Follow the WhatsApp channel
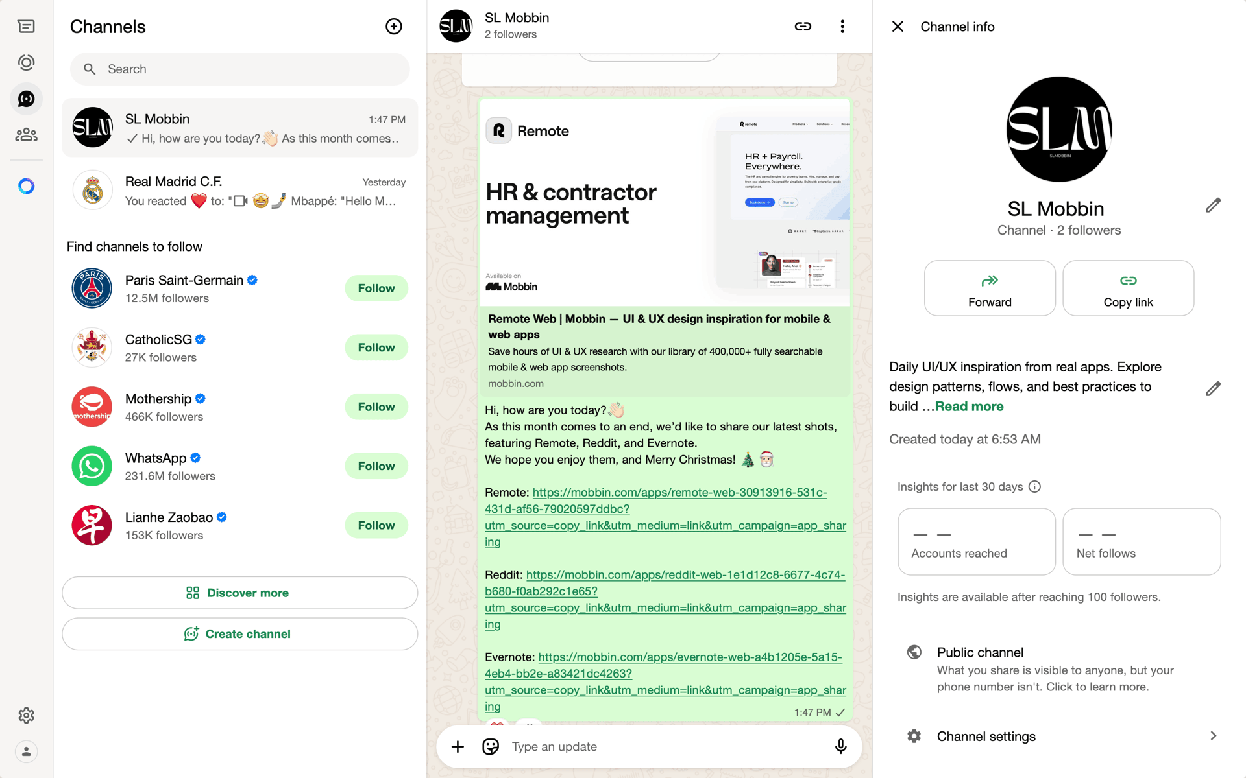Viewport: 1246px width, 778px height. 376,466
